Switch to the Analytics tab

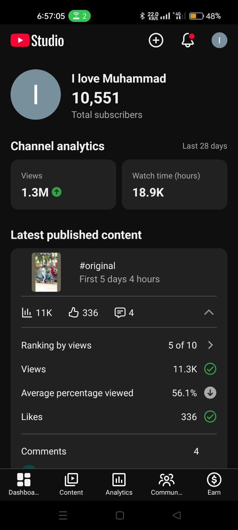coord(119,484)
